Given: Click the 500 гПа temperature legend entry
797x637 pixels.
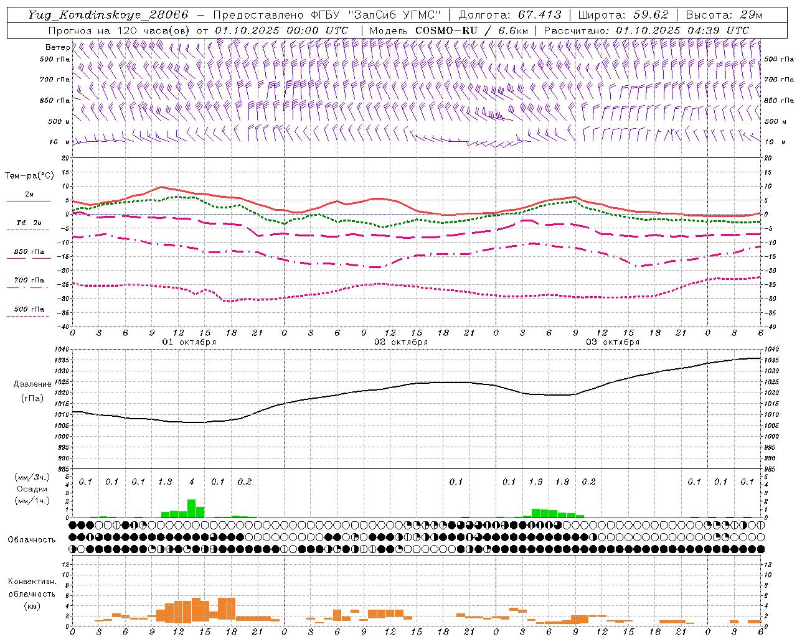Looking at the screenshot, I should click(28, 311).
